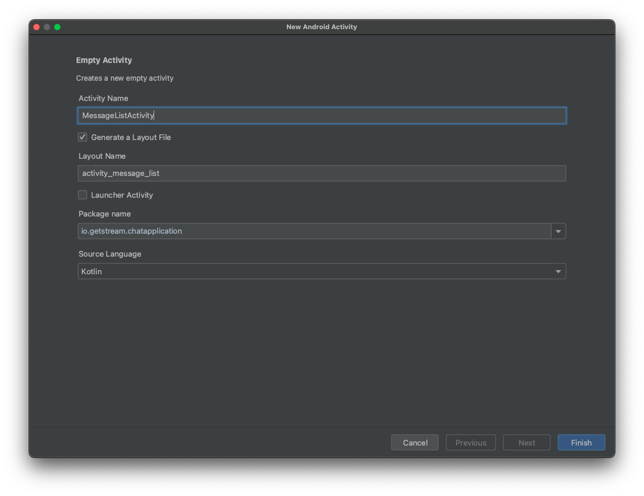The image size is (644, 496).
Task: Click the Previous button
Action: (471, 442)
